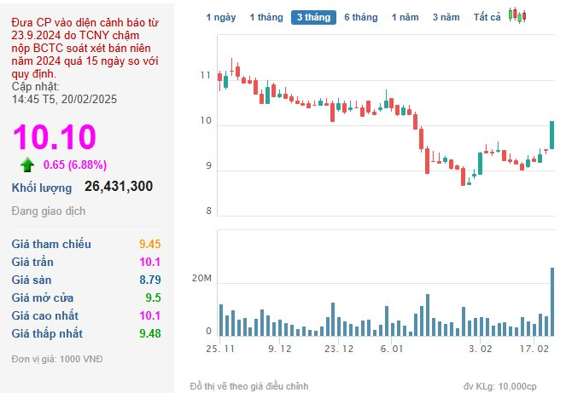Click the tallest volume bar on chart

coord(552,302)
